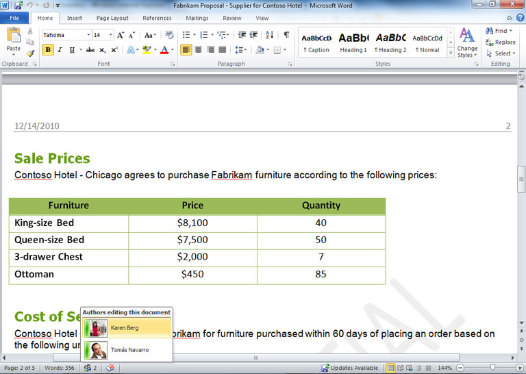The width and height of the screenshot is (526, 374).
Task: Switch to Print Layout view
Action: point(390,368)
